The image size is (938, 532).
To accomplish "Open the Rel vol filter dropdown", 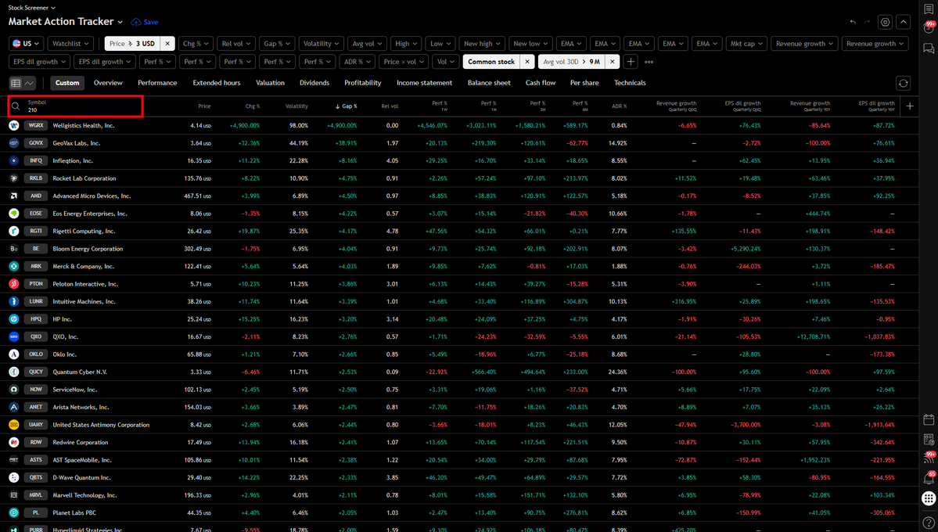I will tap(236, 44).
